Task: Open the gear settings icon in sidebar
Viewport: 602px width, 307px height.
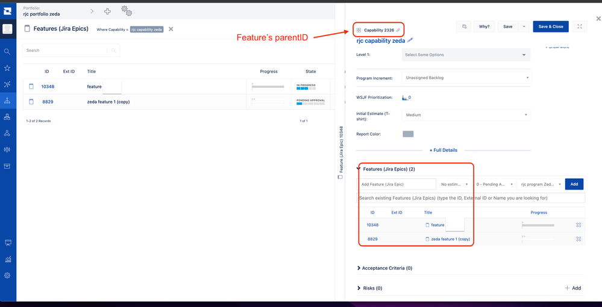Action: point(7,276)
